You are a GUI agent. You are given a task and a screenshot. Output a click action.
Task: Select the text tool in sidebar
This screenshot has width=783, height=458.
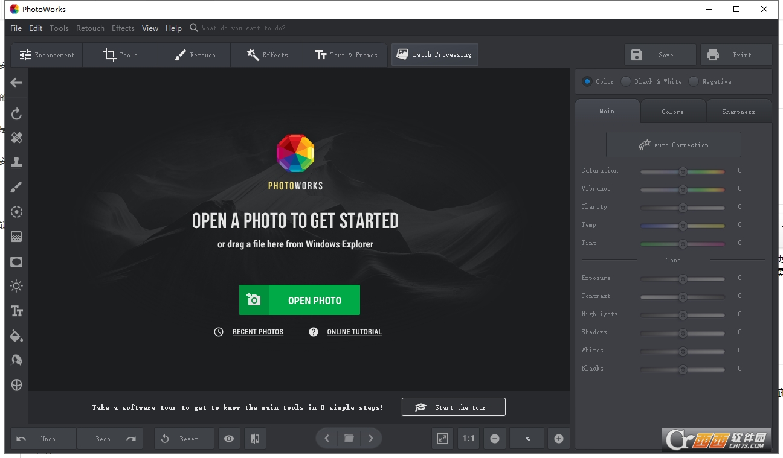tap(16, 311)
